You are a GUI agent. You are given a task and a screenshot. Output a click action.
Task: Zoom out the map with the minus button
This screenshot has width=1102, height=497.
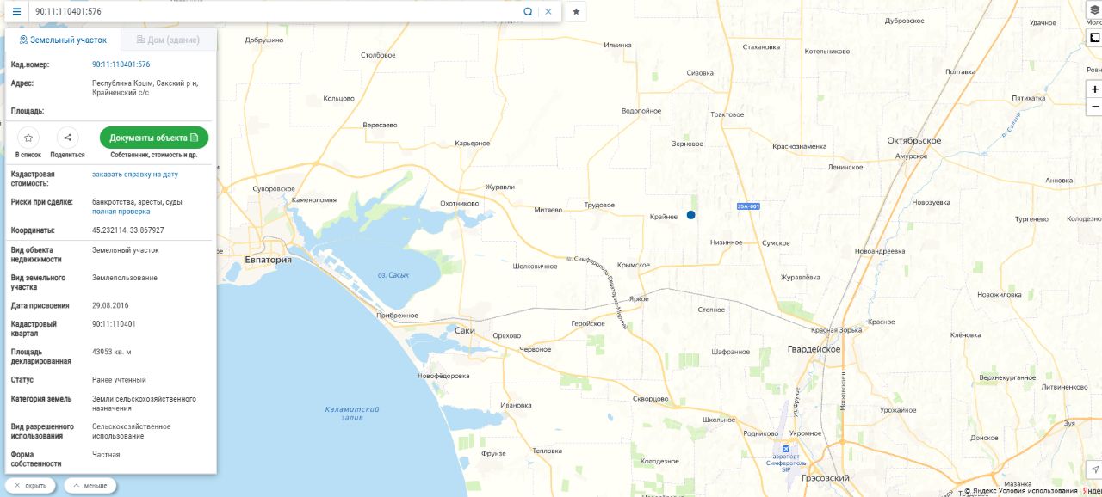pos(1094,107)
